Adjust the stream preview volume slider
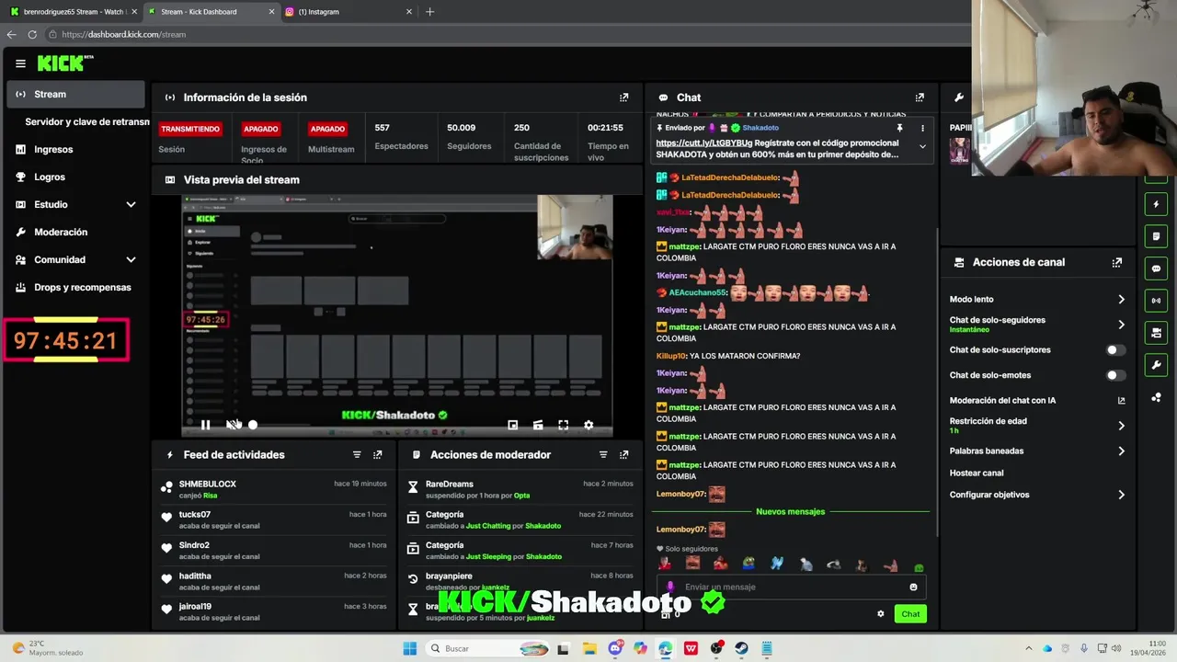 pos(253,425)
